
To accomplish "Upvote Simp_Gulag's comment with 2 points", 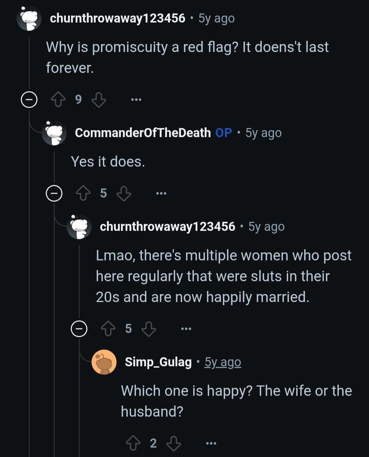I will [x=133, y=443].
